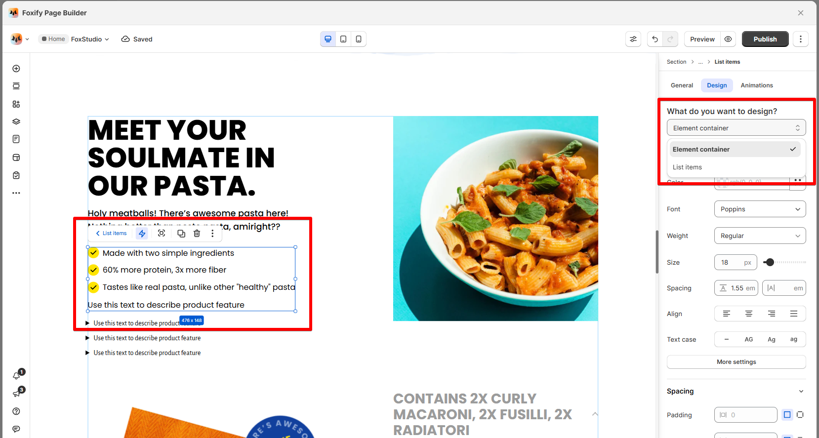Set text case to lowercase ag
819x438 pixels.
click(794, 339)
